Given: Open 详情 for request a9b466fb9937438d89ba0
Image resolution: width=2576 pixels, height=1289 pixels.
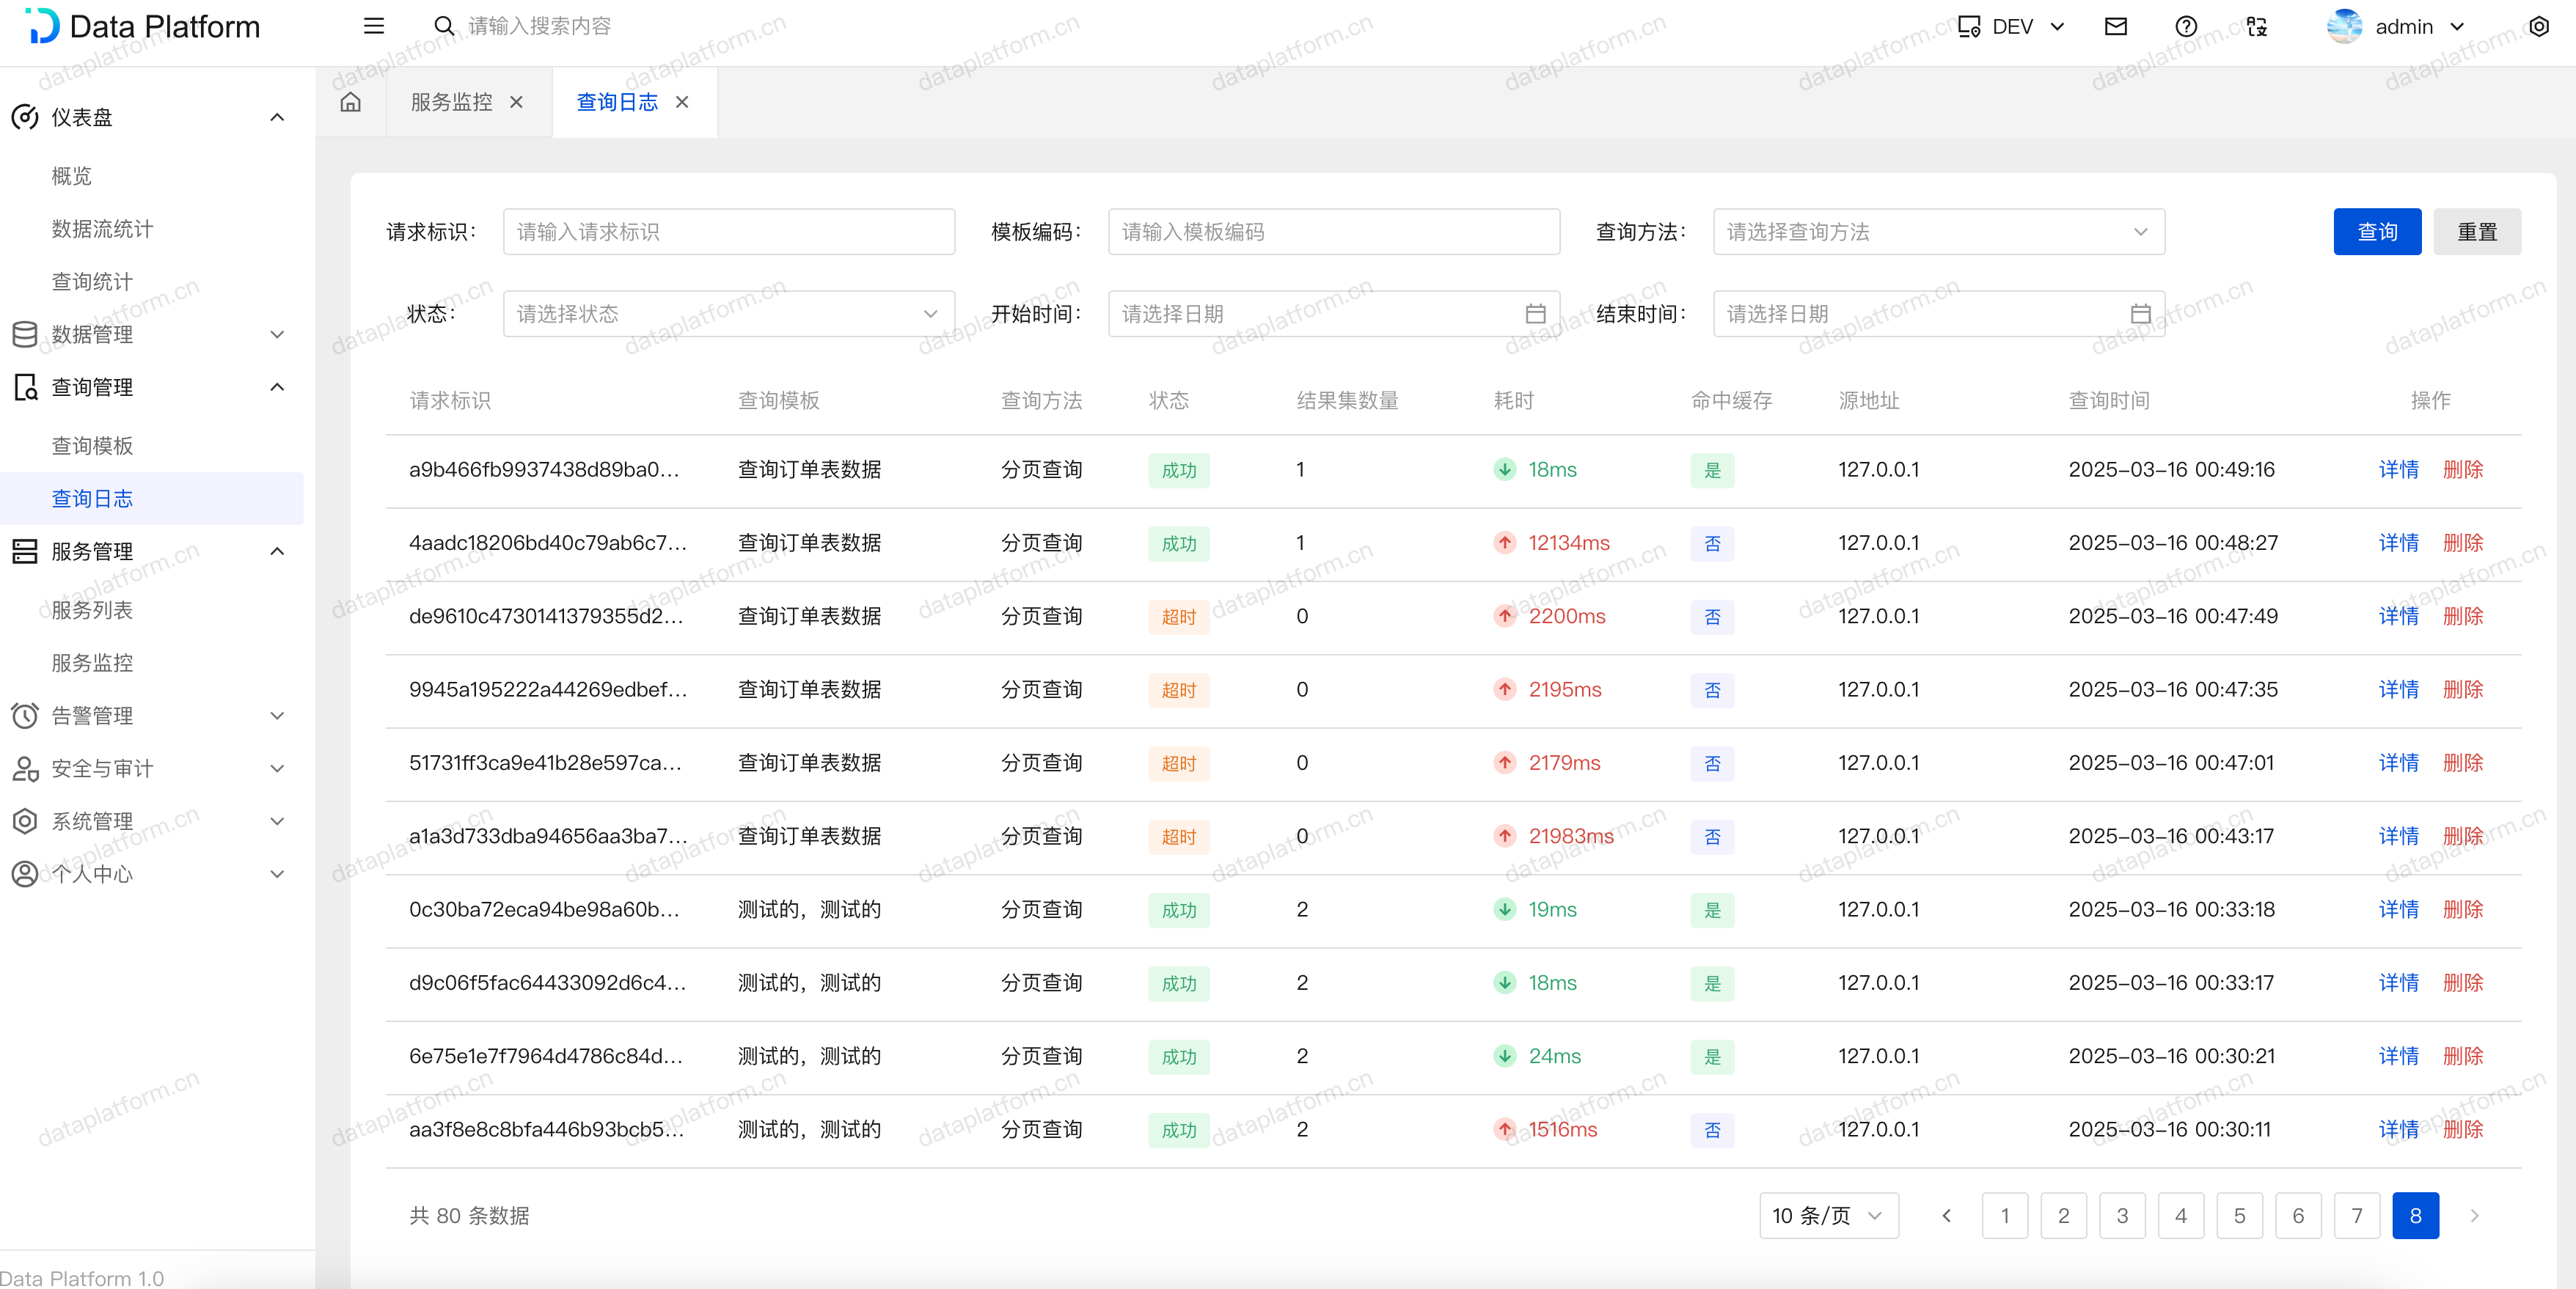Looking at the screenshot, I should click(x=2397, y=470).
